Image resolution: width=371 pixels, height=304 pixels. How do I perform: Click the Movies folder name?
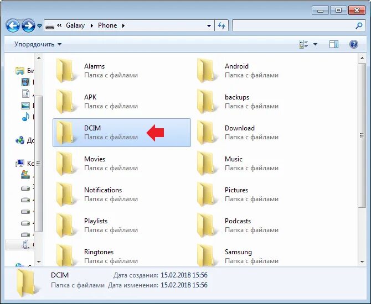click(94, 159)
